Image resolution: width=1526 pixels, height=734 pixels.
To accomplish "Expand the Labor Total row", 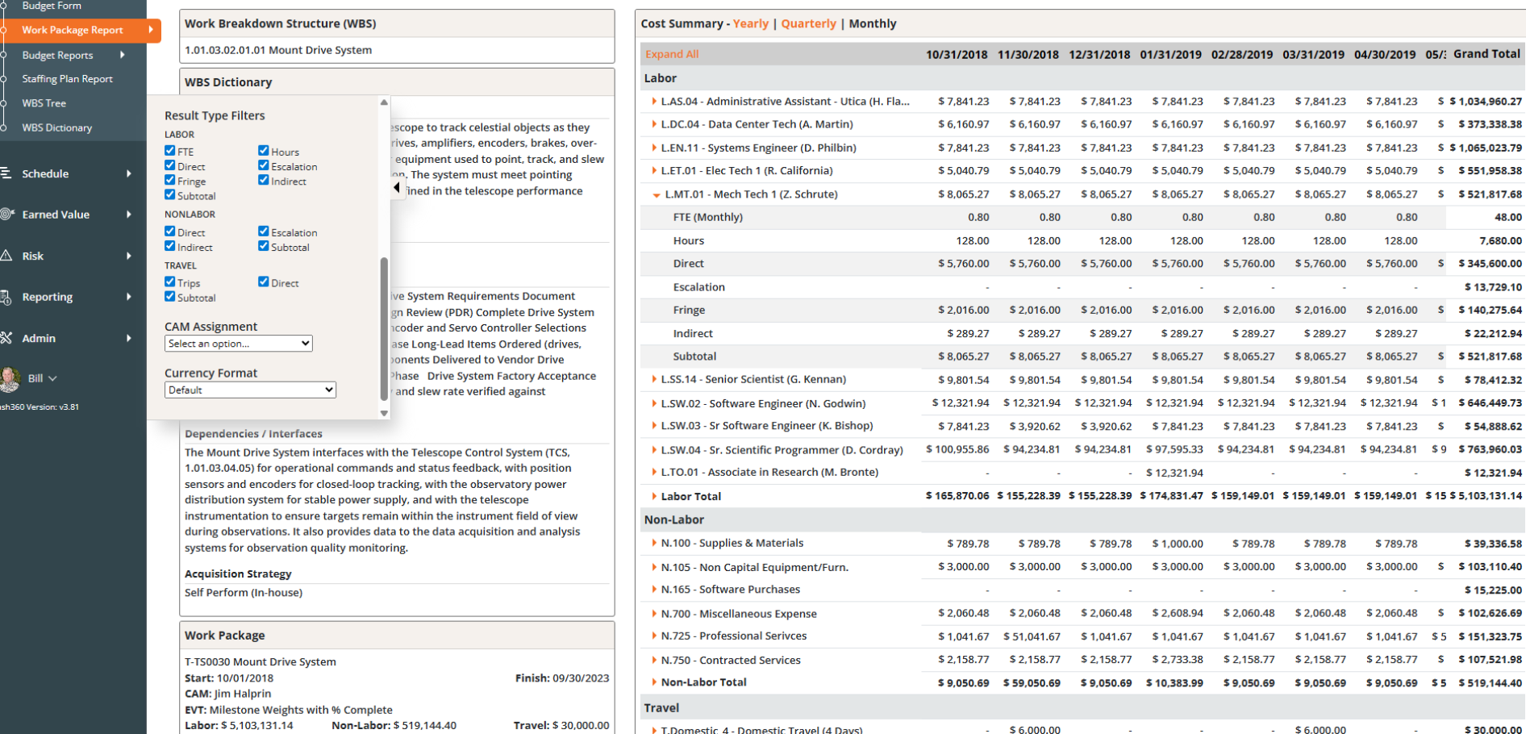I will [654, 496].
